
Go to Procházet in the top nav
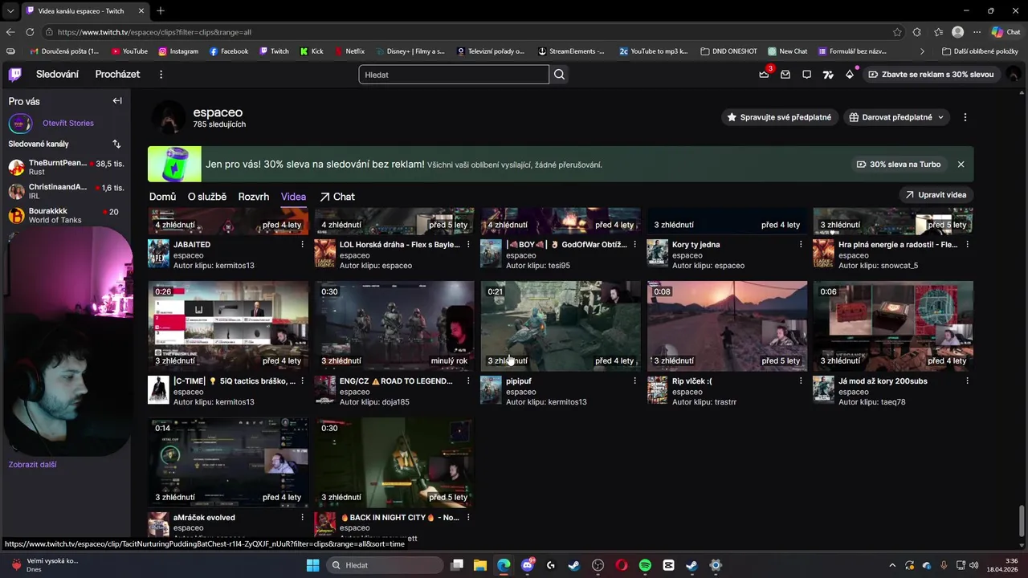[x=117, y=75]
